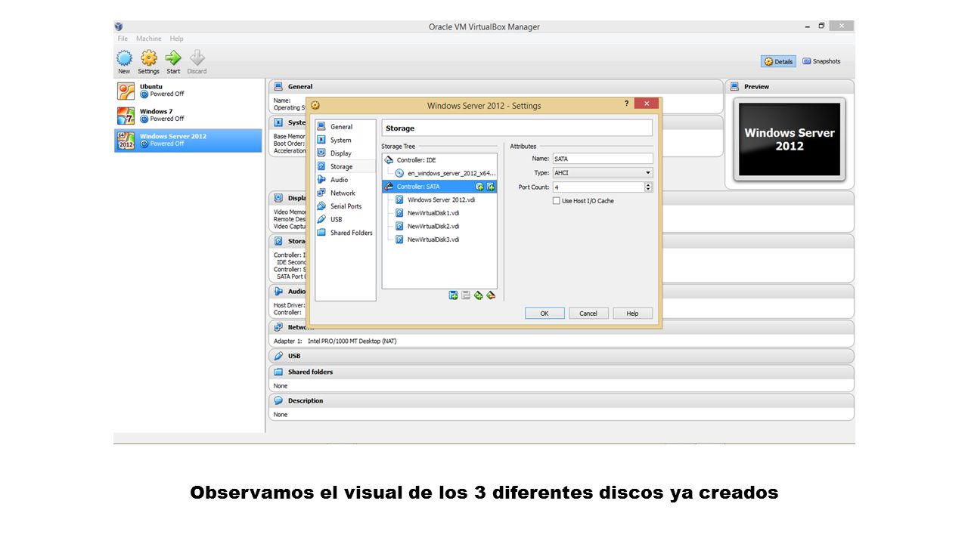Increase Port Count with the spinner up arrow

pyautogui.click(x=649, y=184)
